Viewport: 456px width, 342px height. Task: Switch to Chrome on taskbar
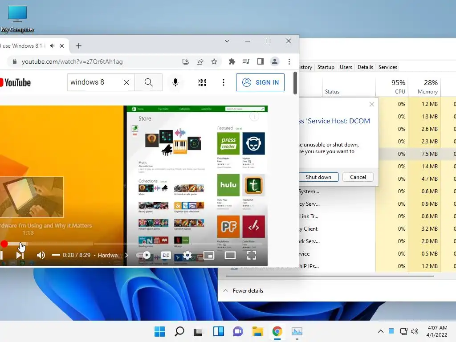pyautogui.click(x=277, y=331)
